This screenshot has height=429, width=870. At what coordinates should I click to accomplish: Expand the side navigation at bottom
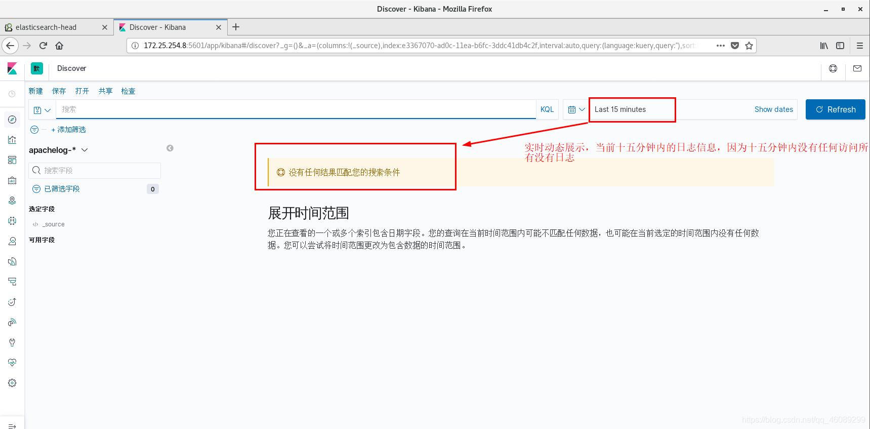click(12, 426)
